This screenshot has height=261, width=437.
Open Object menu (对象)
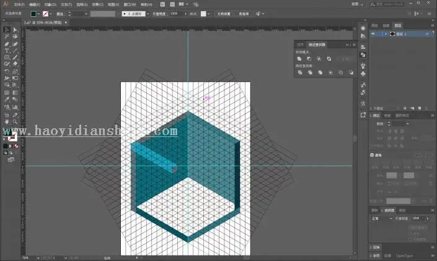click(x=50, y=4)
